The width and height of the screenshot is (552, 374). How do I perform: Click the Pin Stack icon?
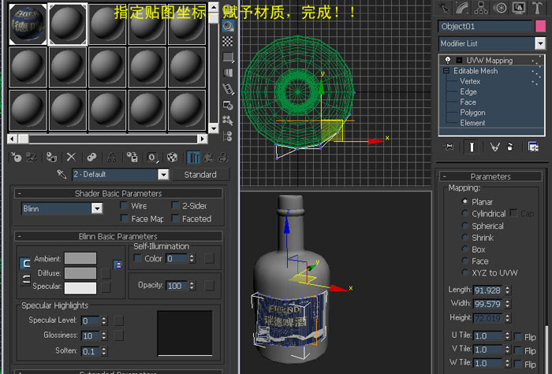[448, 146]
